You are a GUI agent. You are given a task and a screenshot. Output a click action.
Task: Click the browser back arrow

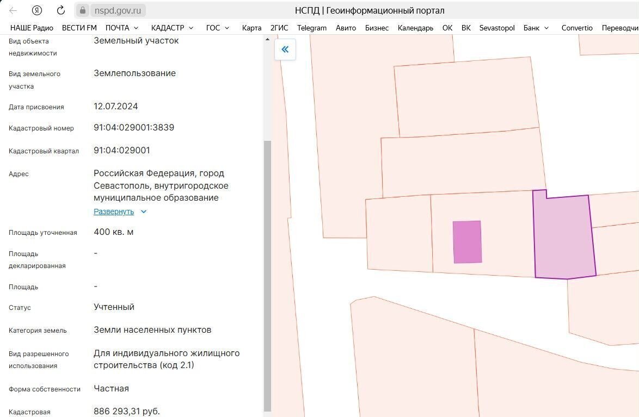click(13, 10)
